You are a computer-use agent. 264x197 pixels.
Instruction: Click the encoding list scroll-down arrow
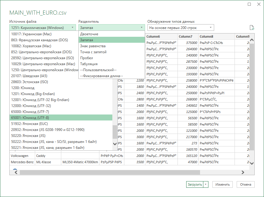(115, 144)
